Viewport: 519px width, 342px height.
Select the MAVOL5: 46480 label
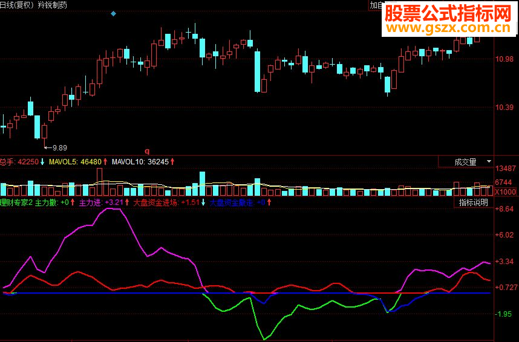click(75, 162)
